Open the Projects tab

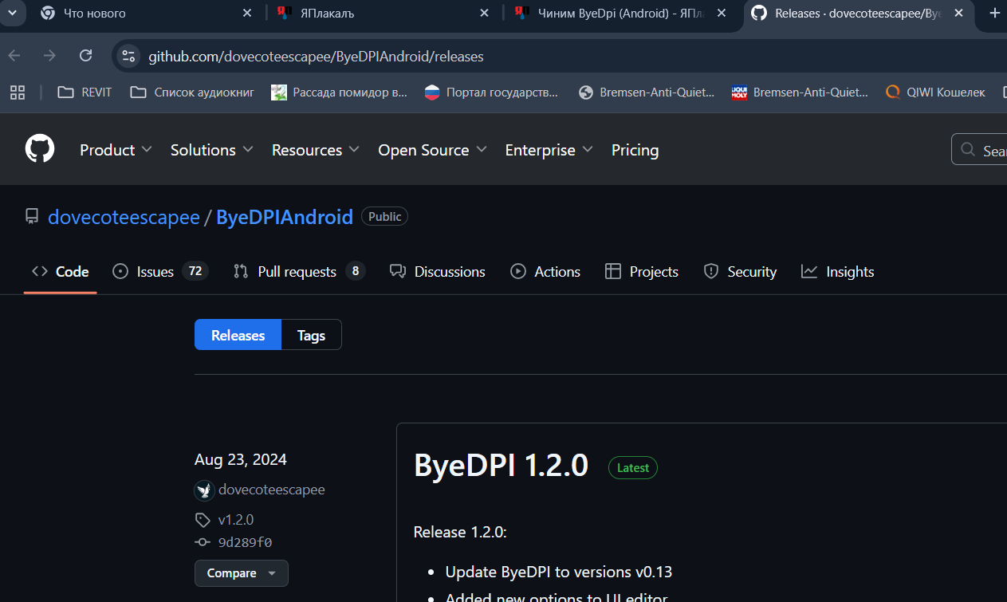(x=642, y=272)
